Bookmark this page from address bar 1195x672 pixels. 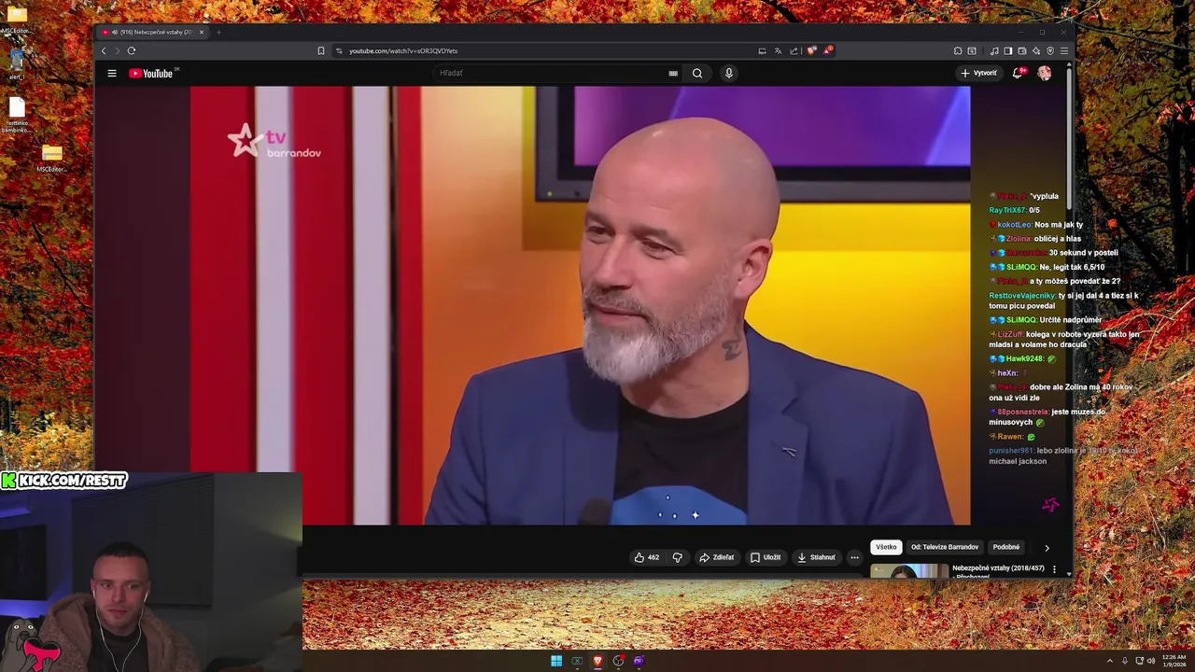point(321,50)
